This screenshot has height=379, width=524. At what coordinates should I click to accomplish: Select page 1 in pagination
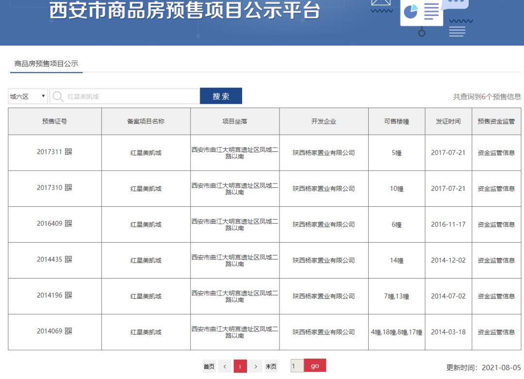pyautogui.click(x=240, y=366)
